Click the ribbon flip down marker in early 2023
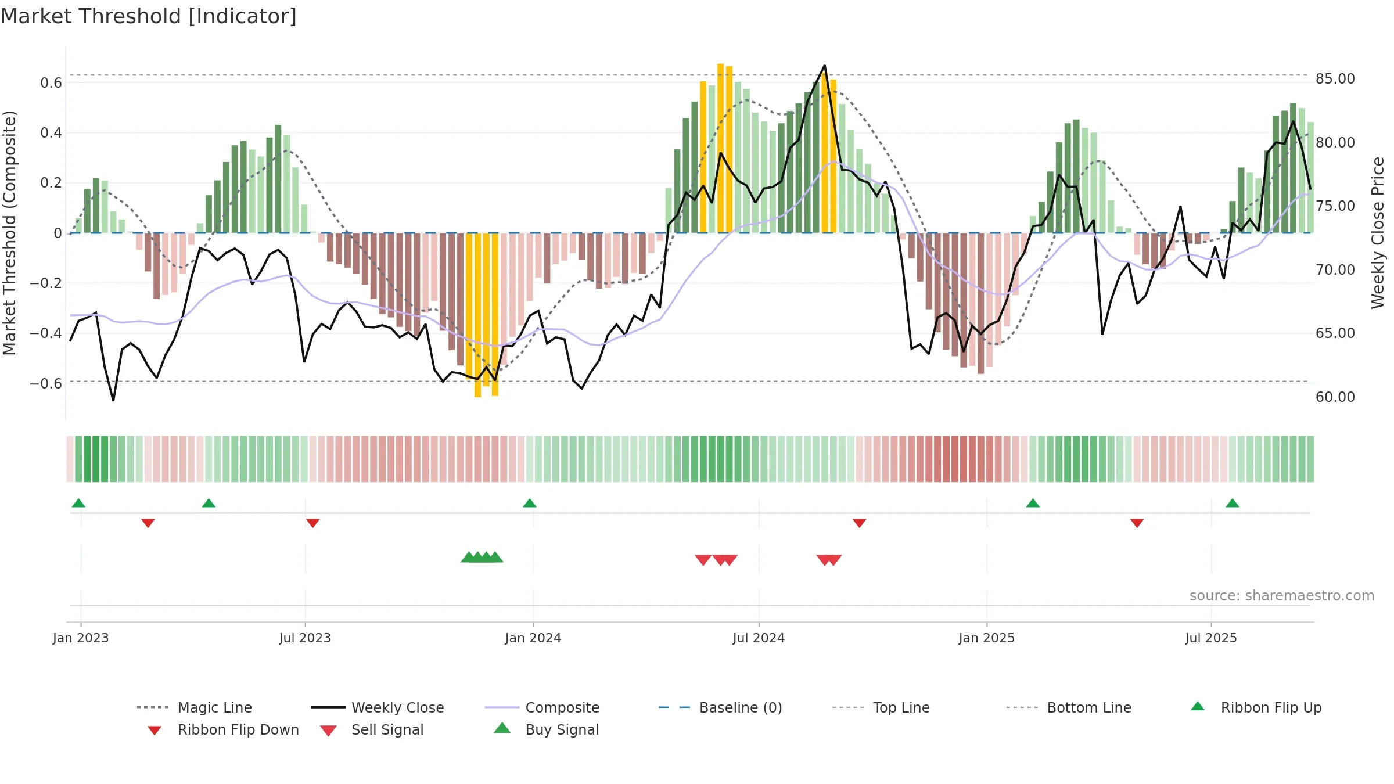This screenshot has height=784, width=1394. click(x=148, y=523)
